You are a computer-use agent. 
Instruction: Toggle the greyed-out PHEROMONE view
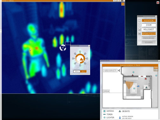point(149,38)
